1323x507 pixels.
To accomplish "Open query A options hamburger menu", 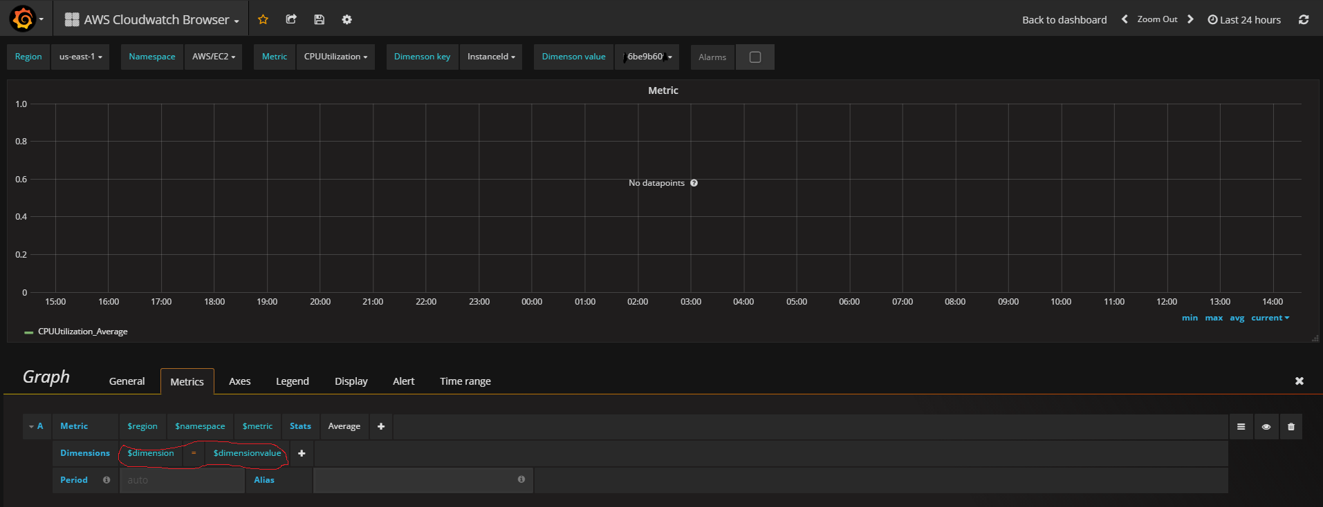I will [1241, 427].
